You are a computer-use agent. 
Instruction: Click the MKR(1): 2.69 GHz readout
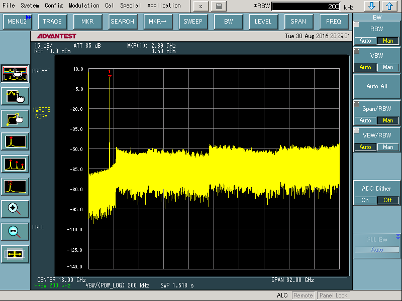(152, 46)
